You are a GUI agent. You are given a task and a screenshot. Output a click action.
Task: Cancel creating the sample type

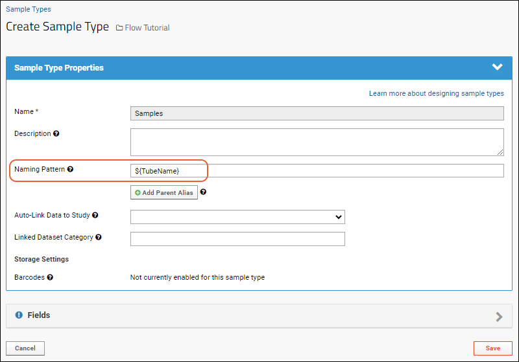click(x=25, y=348)
